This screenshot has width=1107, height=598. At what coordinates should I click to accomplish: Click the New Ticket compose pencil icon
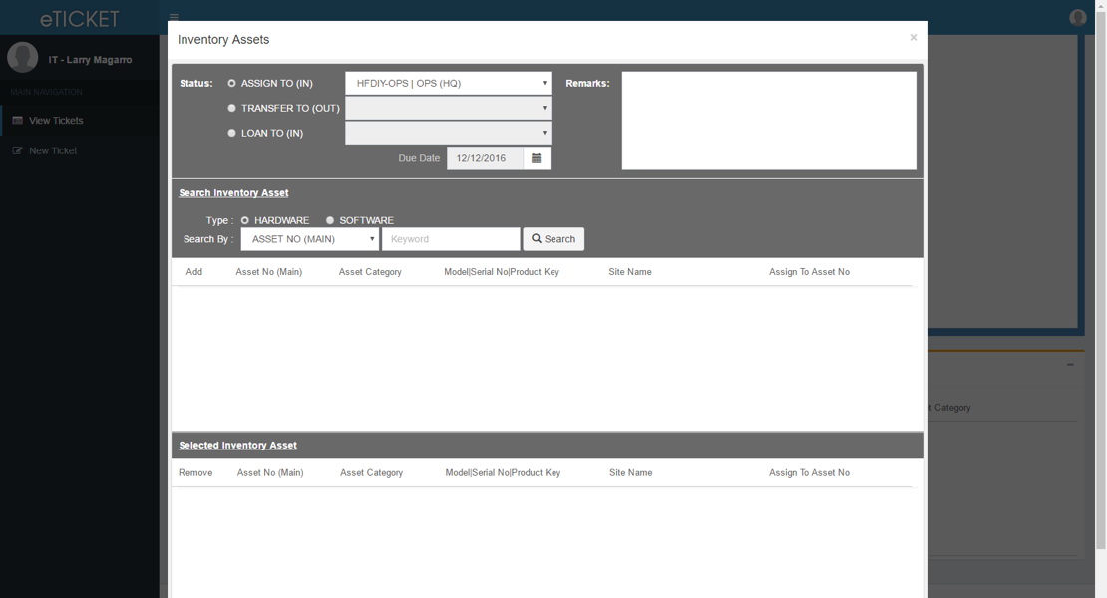coord(15,149)
